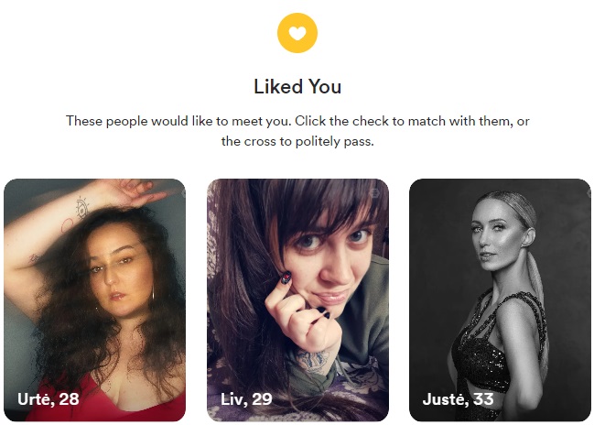
Task: Click the yellow heart icon at top
Action: 297,33
